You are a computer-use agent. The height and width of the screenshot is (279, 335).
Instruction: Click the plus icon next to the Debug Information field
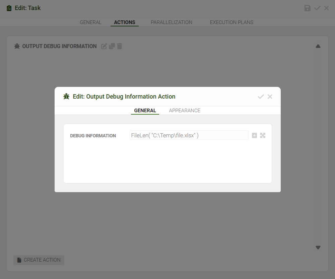[x=254, y=135]
